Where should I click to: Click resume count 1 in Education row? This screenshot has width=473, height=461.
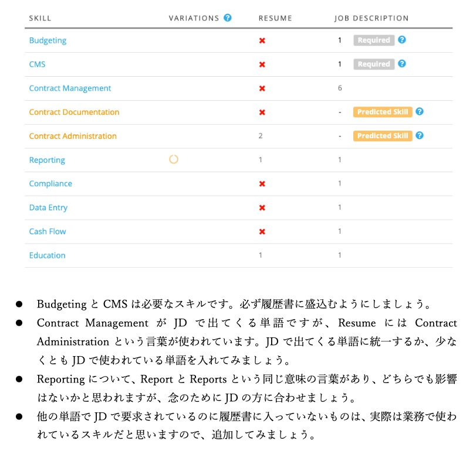click(261, 255)
